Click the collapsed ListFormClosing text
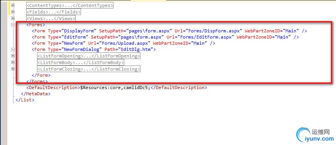Viewport: 336px width, 145px height. pos(89,69)
